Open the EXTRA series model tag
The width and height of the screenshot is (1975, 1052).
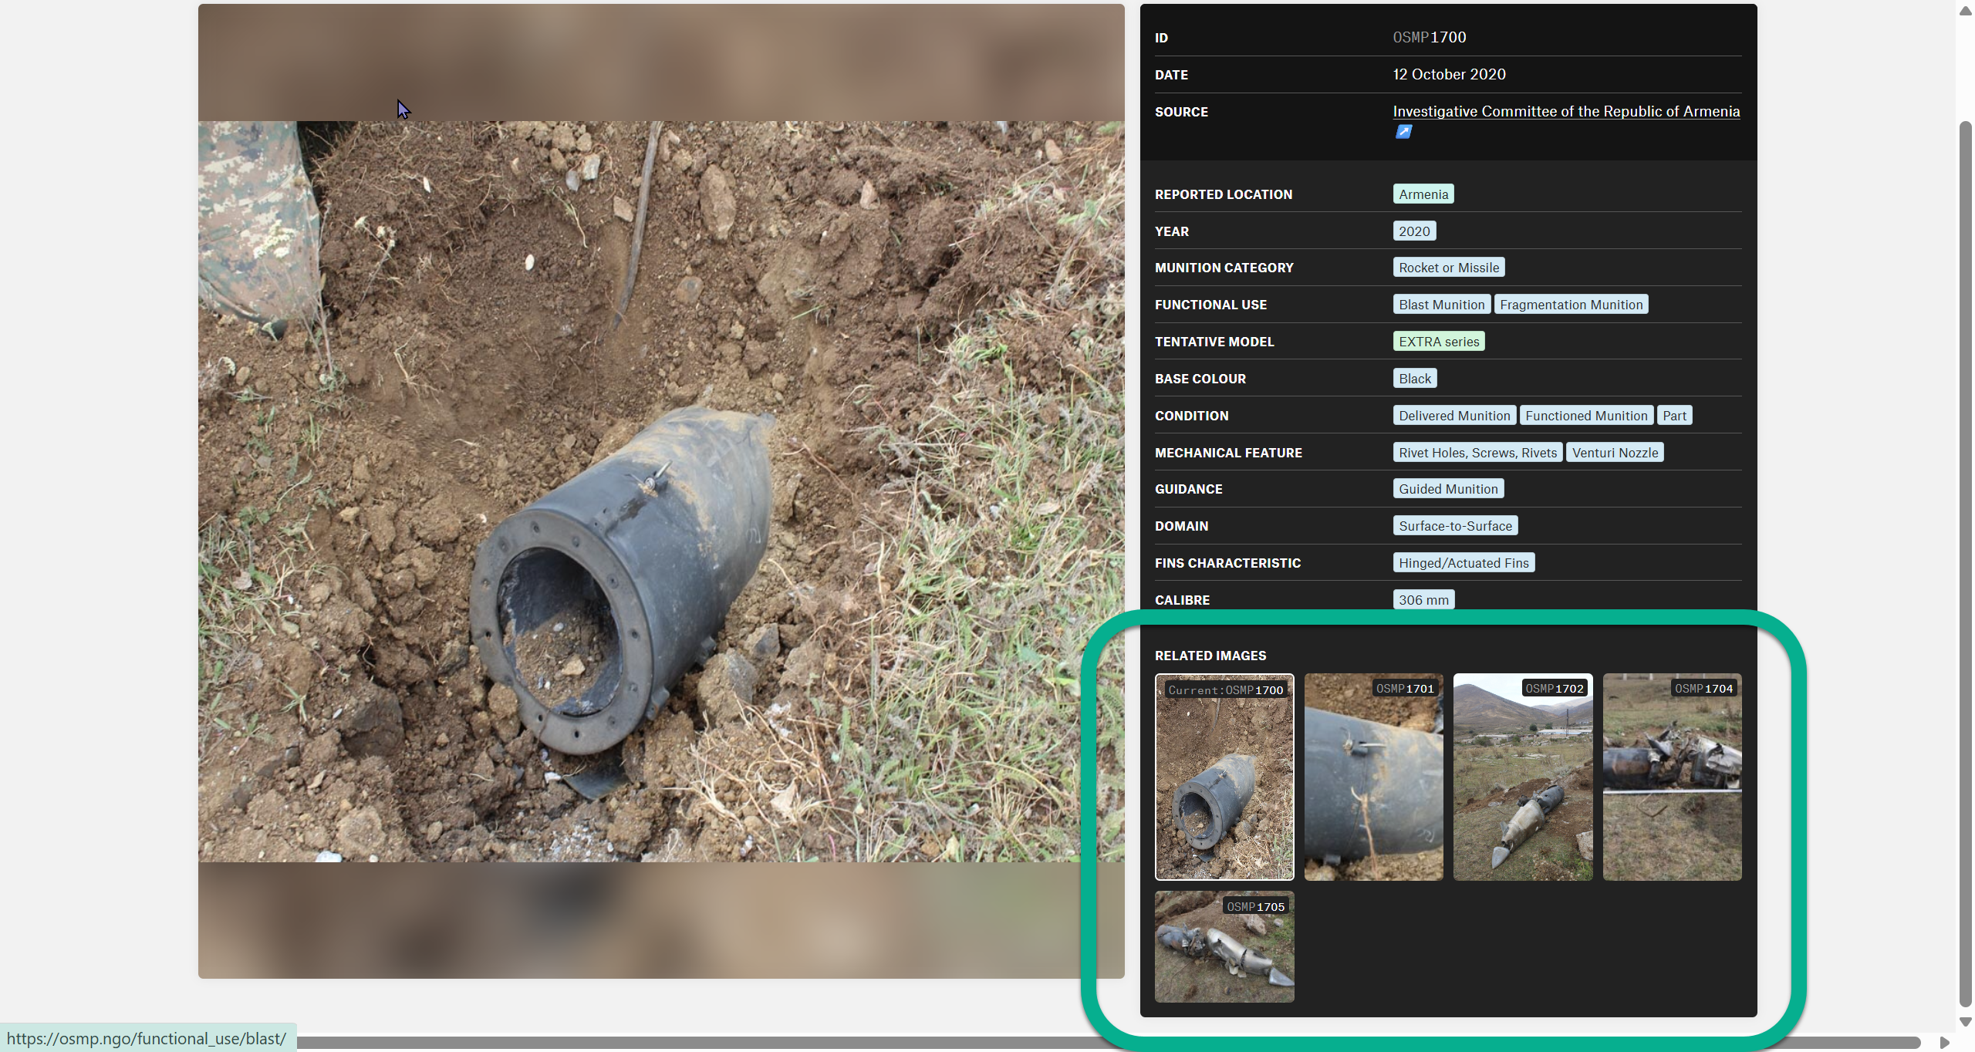coord(1438,342)
